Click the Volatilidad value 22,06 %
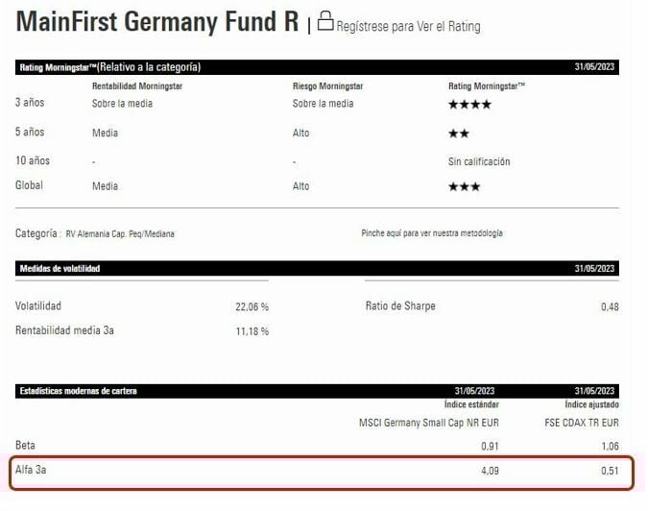 tap(252, 306)
